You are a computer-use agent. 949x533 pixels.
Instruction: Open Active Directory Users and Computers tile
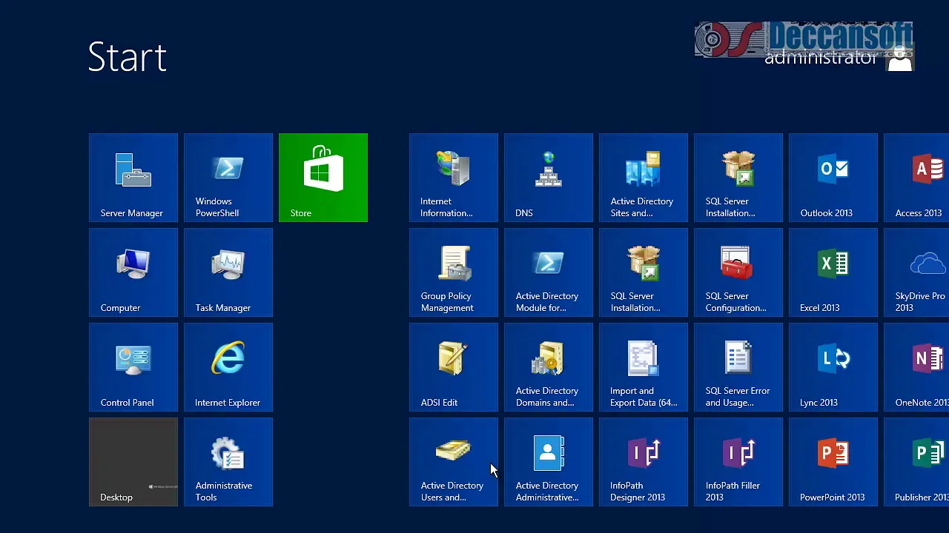click(x=454, y=462)
